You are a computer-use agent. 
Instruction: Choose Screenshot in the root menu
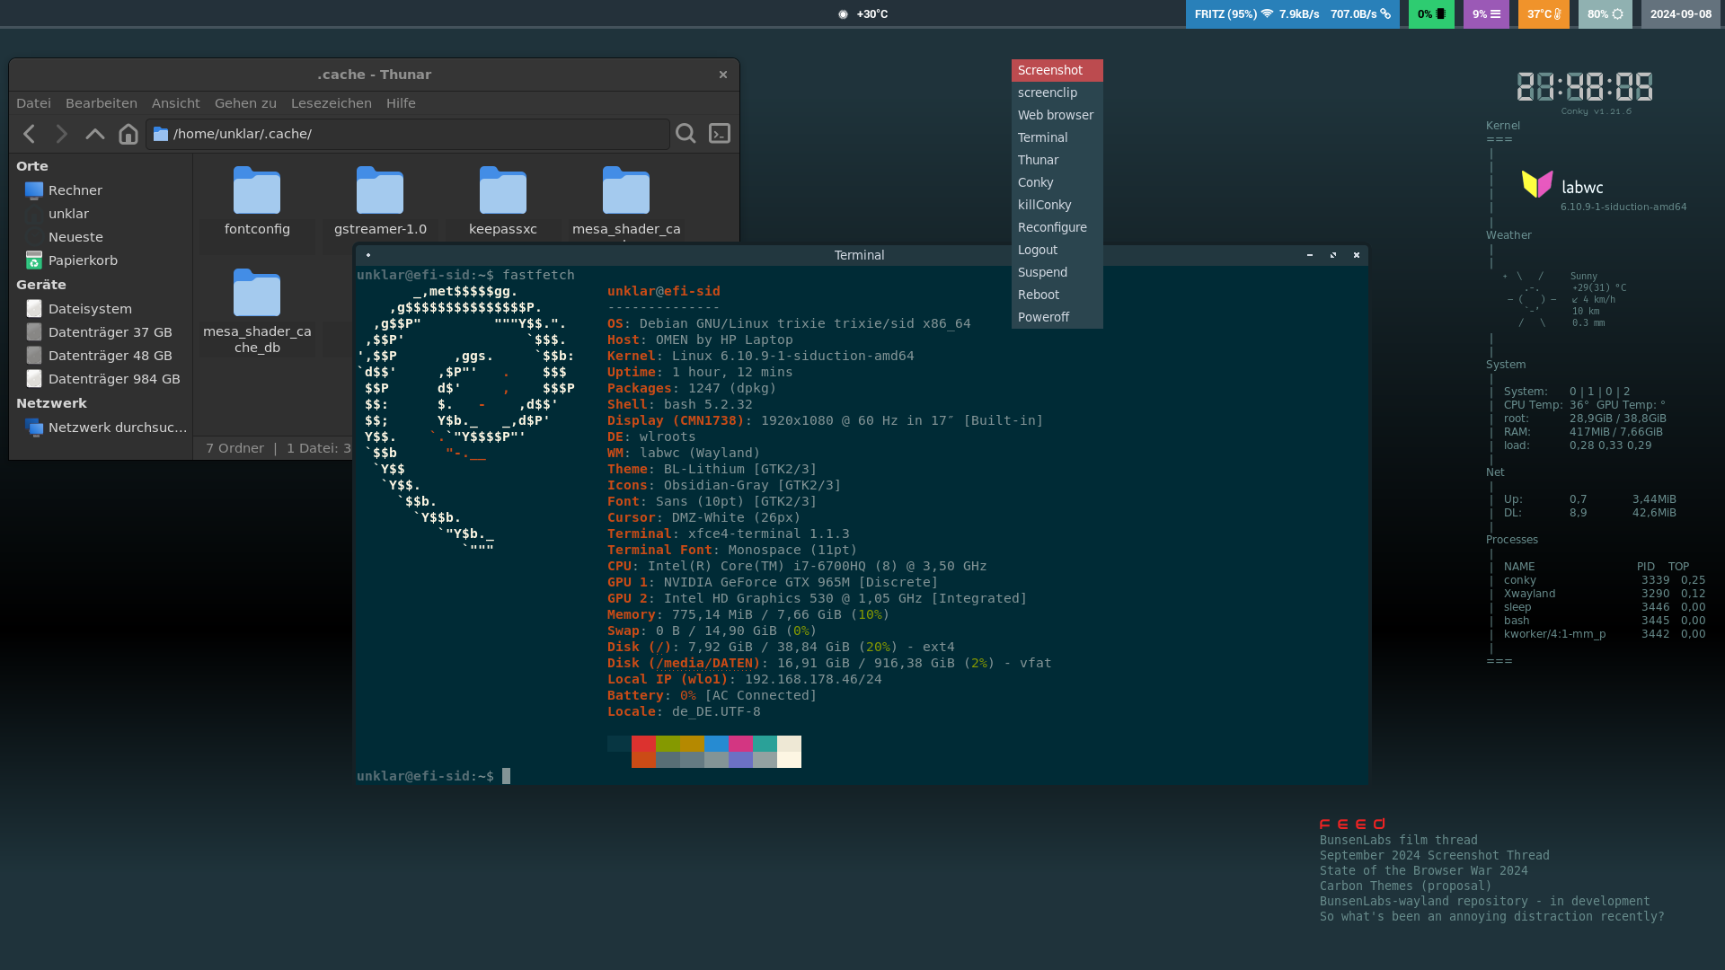coord(1057,70)
